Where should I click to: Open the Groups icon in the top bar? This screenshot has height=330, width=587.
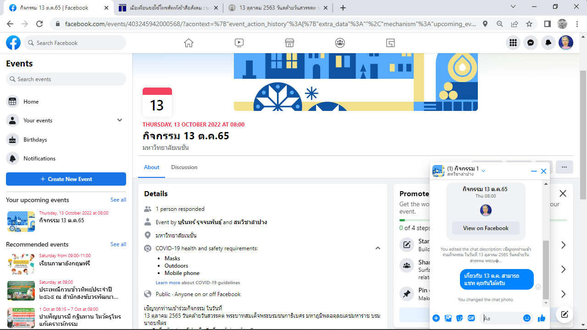pos(340,43)
